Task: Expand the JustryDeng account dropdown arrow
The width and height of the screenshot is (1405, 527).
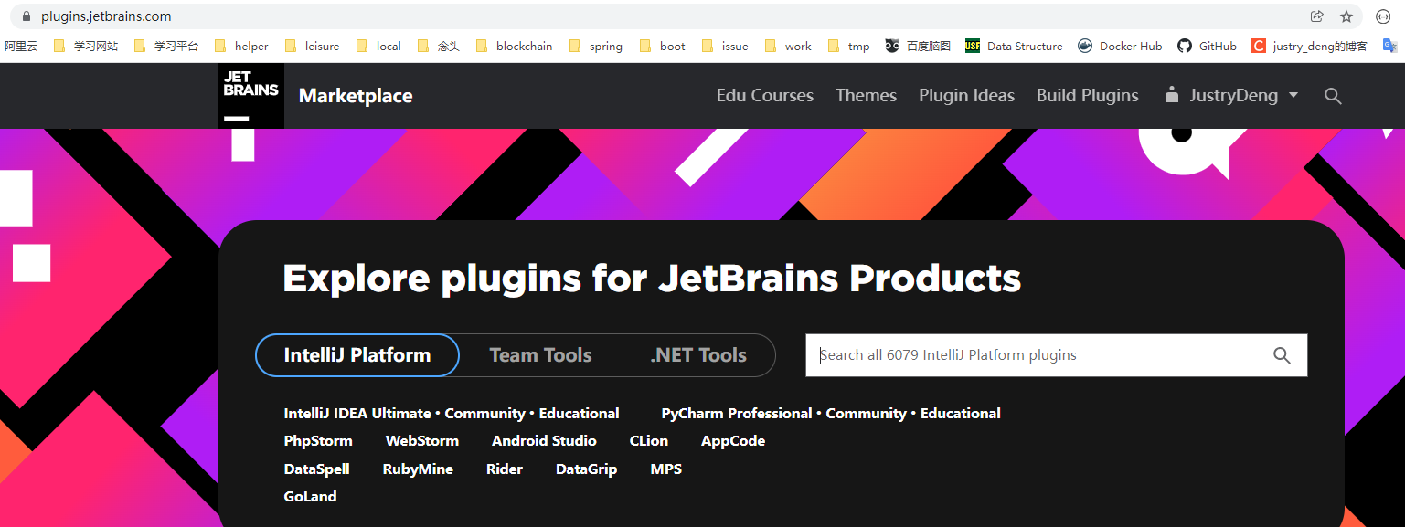Action: (x=1293, y=95)
